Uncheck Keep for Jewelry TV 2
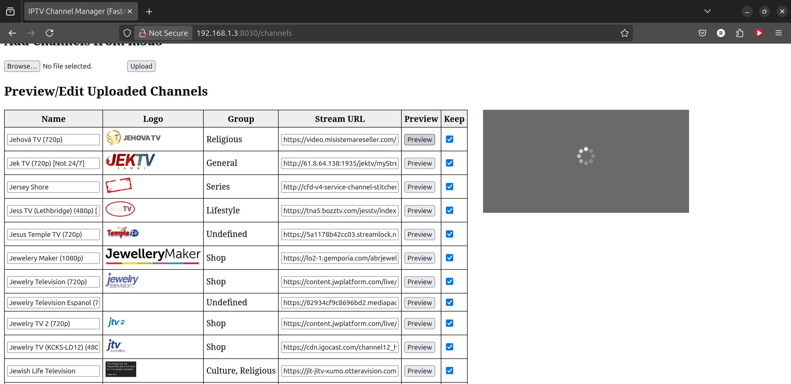Image resolution: width=791 pixels, height=384 pixels. 450,323
